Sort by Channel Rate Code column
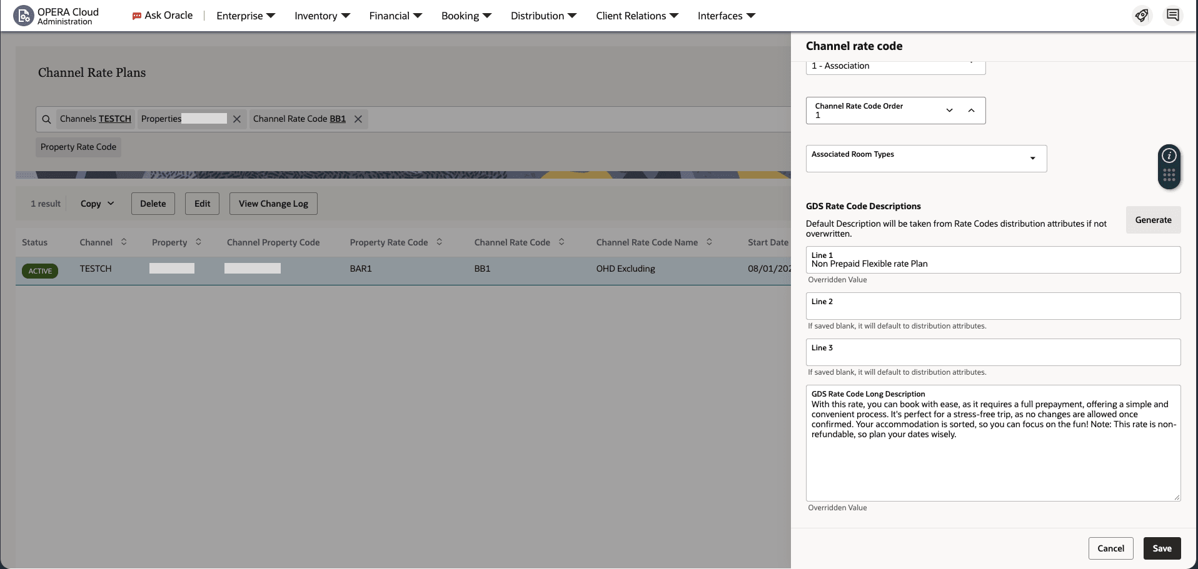 tap(561, 242)
